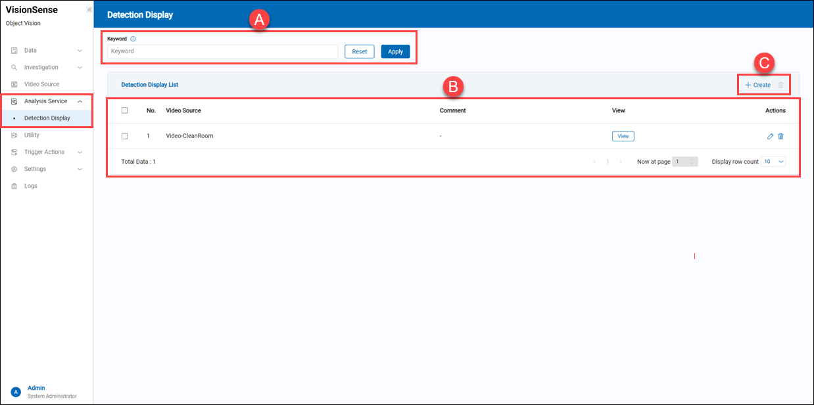Click the Logs icon in the sidebar
The image size is (814, 405).
pos(14,185)
